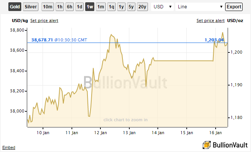251x152 pixels.
Task: Switch chart to 6h range
Action: coord(70,7)
